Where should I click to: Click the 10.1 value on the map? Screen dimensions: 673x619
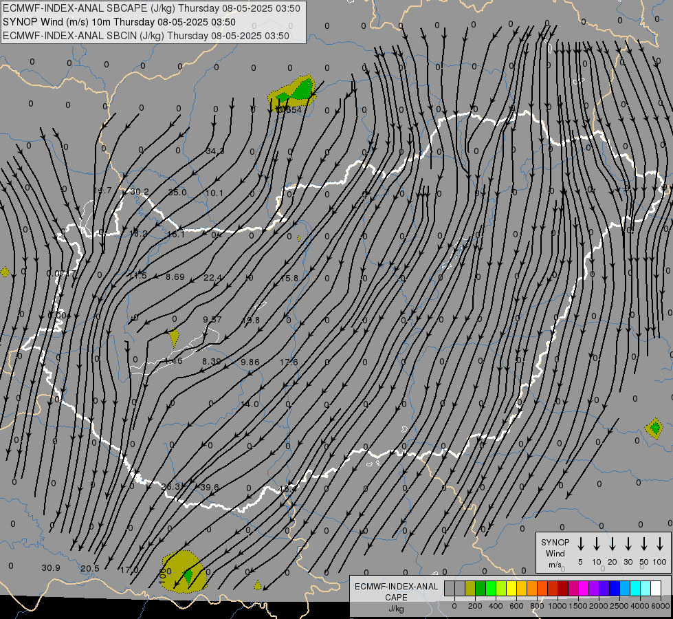[214, 193]
